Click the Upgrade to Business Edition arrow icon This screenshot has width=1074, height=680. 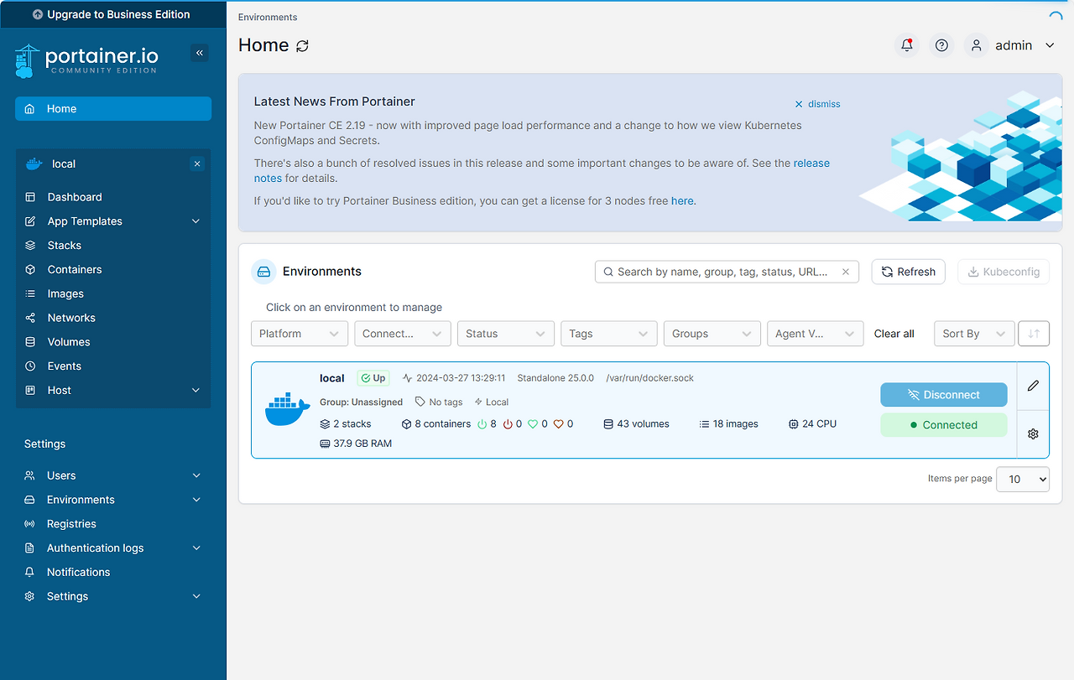tap(38, 14)
